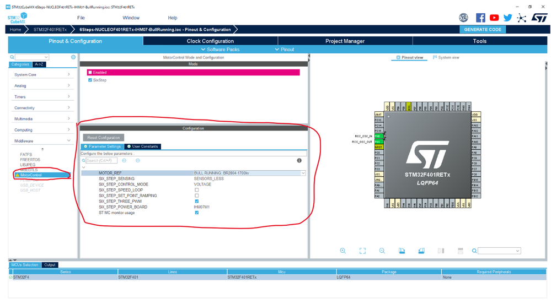
Task: Click the pin search magnifier icon
Action: pyautogui.click(x=474, y=251)
